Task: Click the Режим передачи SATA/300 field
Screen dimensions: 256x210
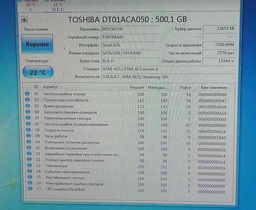Action: [x=130, y=53]
